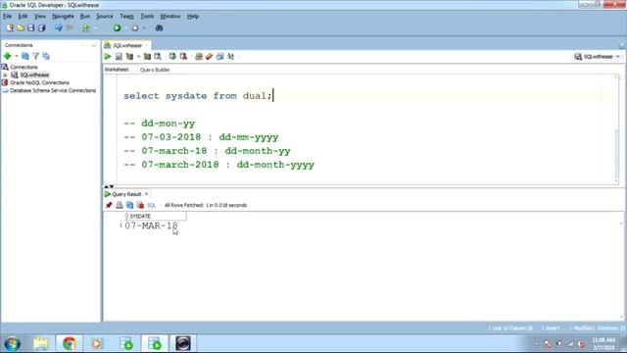Open File Explorer from the taskbar
Screen dimensions: 627x353
41,343
